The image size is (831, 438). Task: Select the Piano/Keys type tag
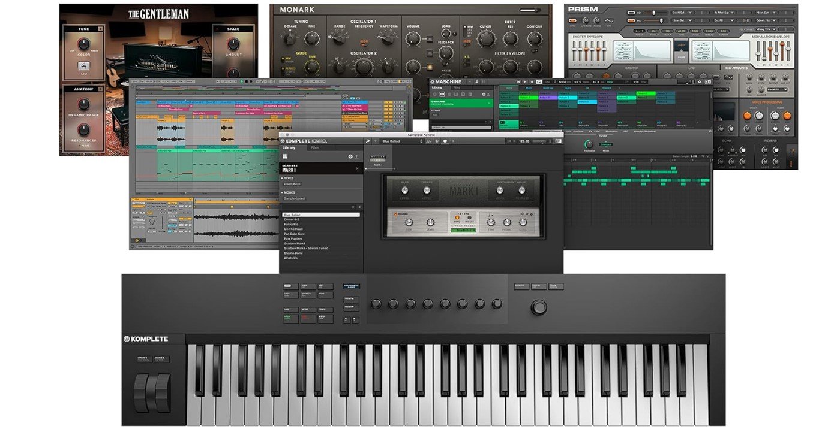[292, 184]
